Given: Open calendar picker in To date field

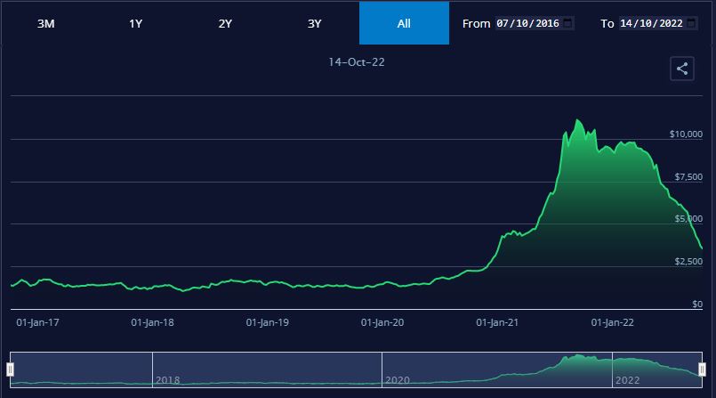Looking at the screenshot, I should tap(692, 23).
